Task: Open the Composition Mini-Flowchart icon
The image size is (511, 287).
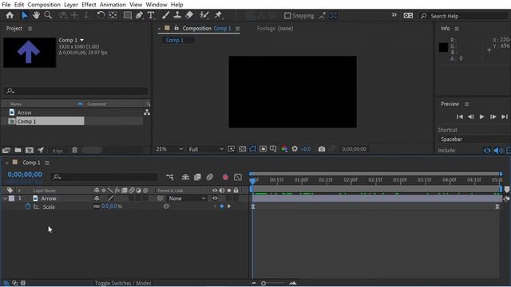Action: pyautogui.click(x=170, y=177)
